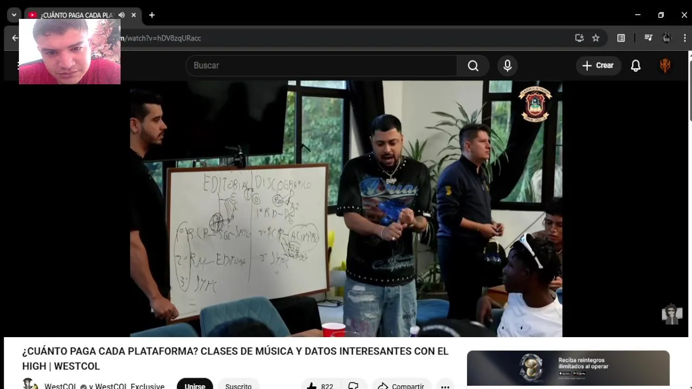Click the YouTube search magnifier button
The width and height of the screenshot is (692, 389).
click(x=473, y=65)
